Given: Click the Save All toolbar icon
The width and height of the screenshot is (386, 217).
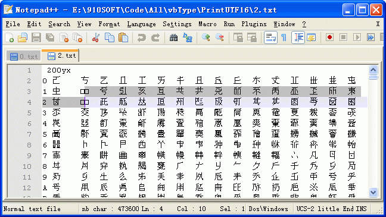Looking at the screenshot, I should pyautogui.click(x=50, y=37).
